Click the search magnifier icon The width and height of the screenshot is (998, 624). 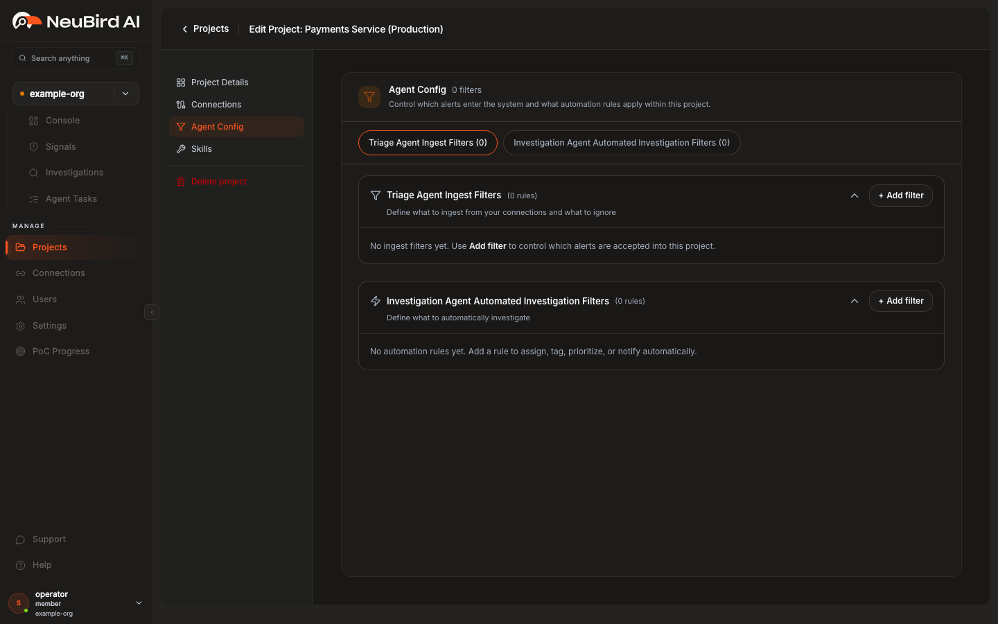(x=23, y=58)
